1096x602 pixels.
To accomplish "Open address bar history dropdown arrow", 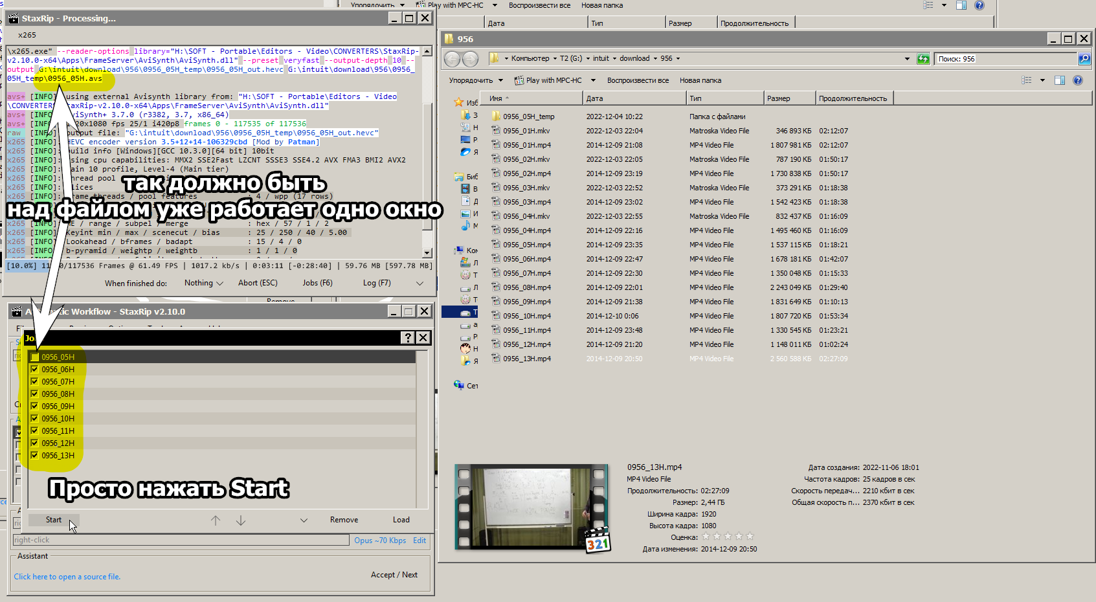I will [907, 59].
